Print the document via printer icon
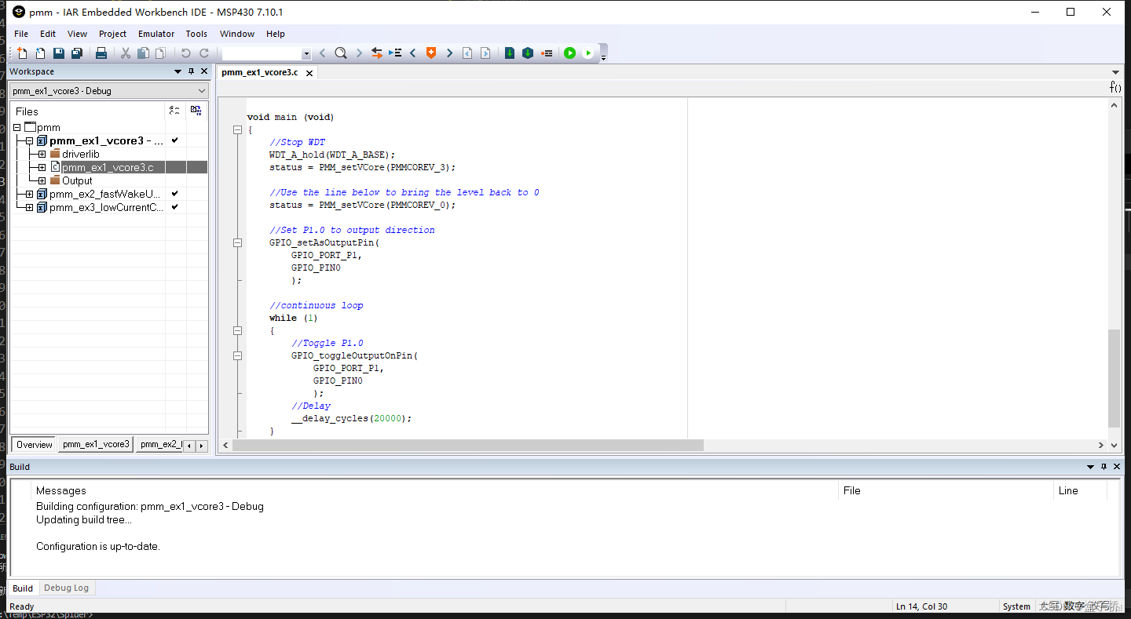 click(101, 53)
